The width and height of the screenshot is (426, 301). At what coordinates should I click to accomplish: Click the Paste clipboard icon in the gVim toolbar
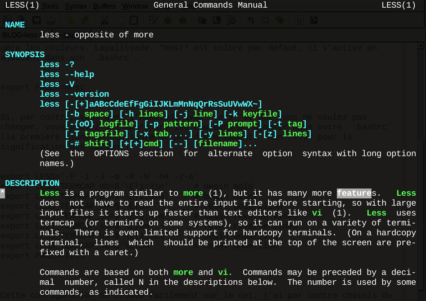[x=134, y=20]
